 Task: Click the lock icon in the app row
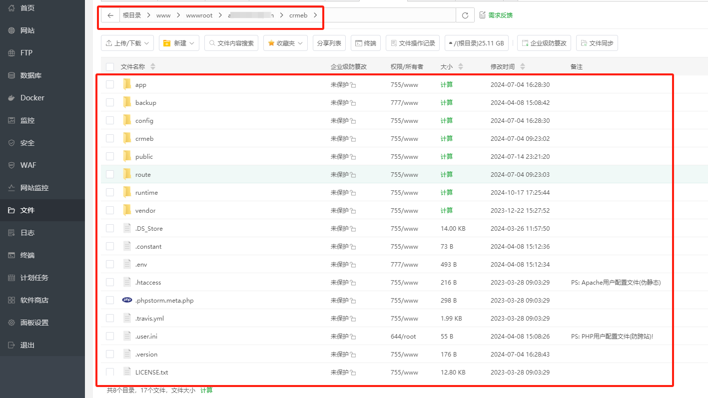coord(353,85)
